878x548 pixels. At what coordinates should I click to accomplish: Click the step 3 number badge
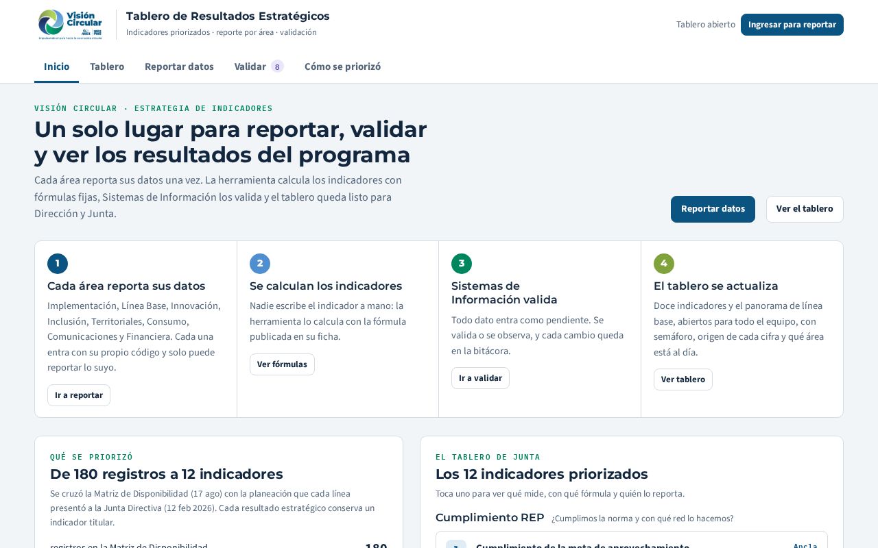coord(462,264)
